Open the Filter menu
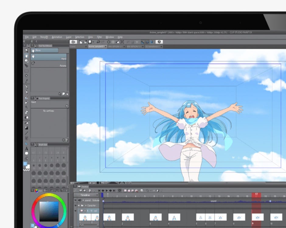286x228 pixels. click(x=99, y=37)
